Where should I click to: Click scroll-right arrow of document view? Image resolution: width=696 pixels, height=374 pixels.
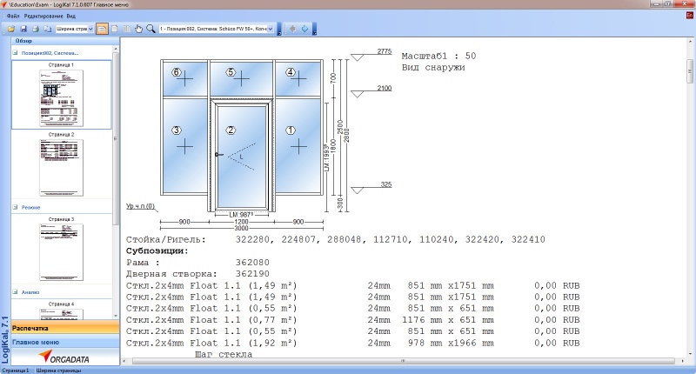point(683,361)
